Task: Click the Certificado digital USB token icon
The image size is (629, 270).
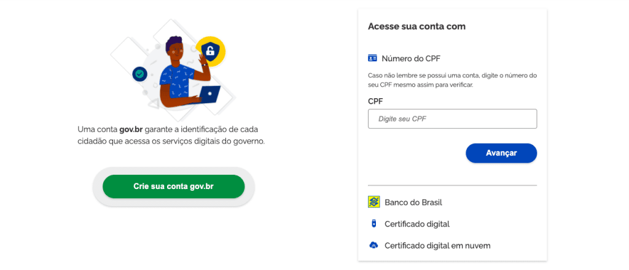Action: 373,223
